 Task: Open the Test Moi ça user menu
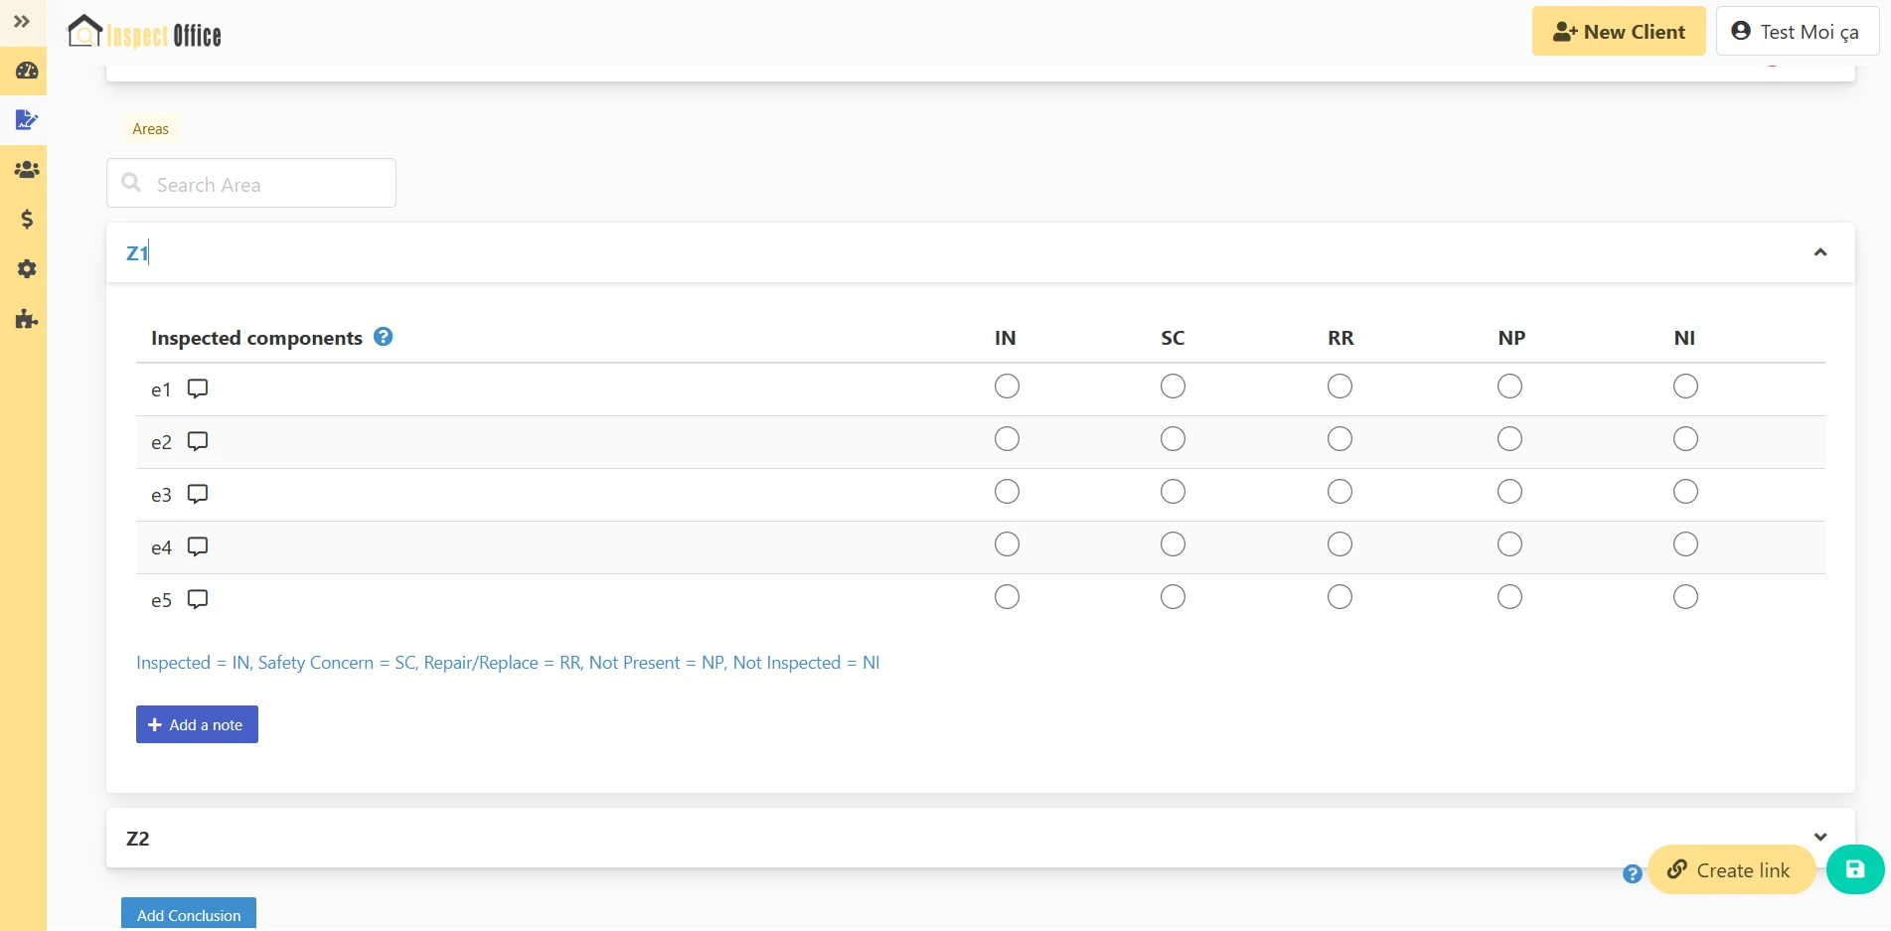pyautogui.click(x=1797, y=32)
